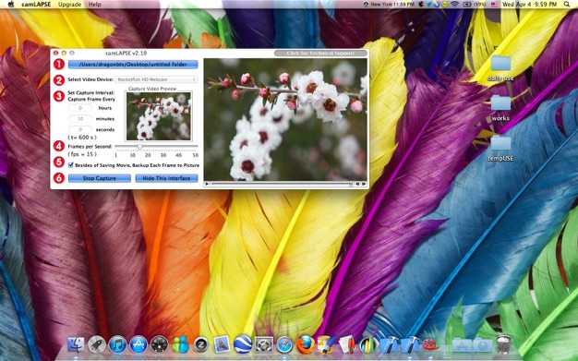Click the Capture Video Preview thumbnail
578x361 pixels.
coord(159,116)
